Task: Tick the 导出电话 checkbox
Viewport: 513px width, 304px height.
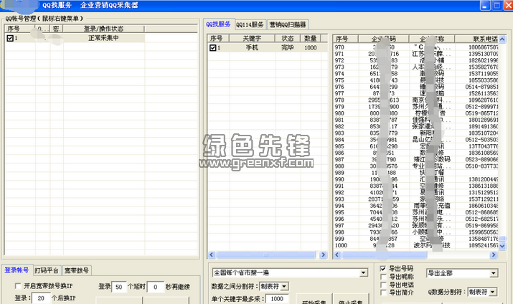Action: coord(384,285)
